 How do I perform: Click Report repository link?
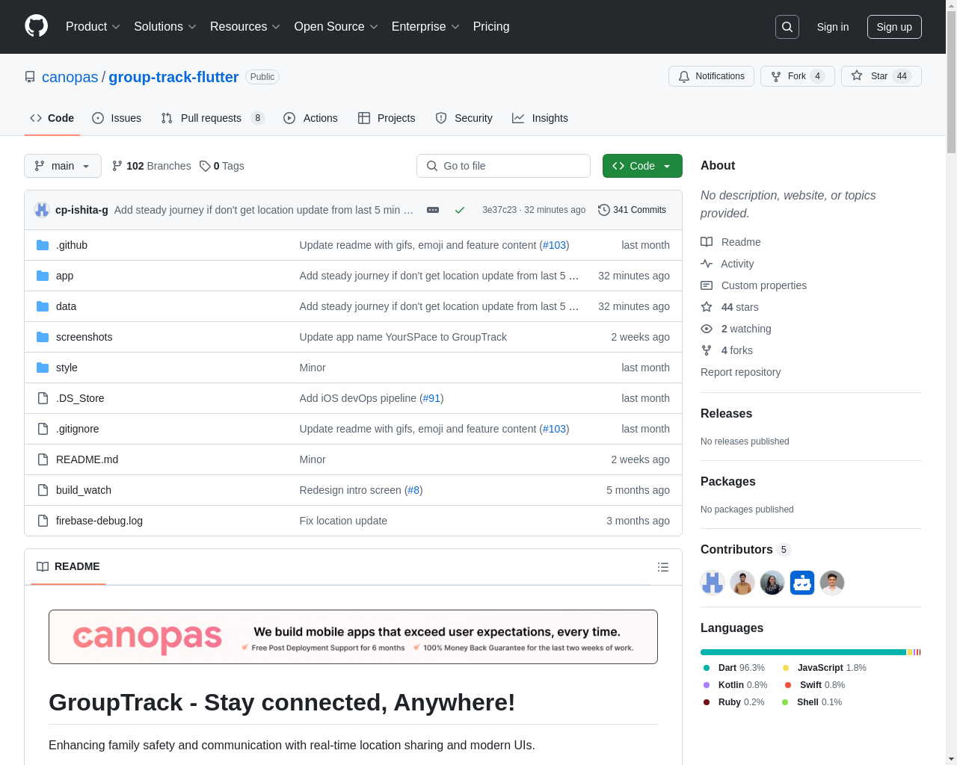pos(740,372)
